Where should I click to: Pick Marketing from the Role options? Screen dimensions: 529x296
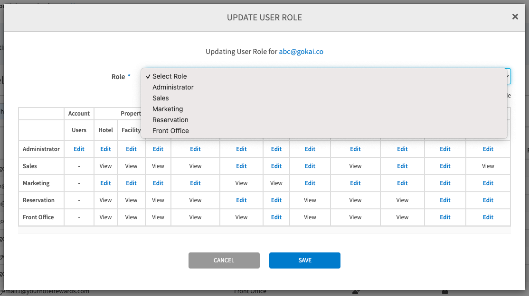click(168, 109)
